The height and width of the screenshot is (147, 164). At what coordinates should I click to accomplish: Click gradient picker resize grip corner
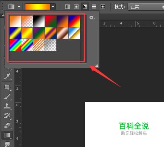point(97,65)
